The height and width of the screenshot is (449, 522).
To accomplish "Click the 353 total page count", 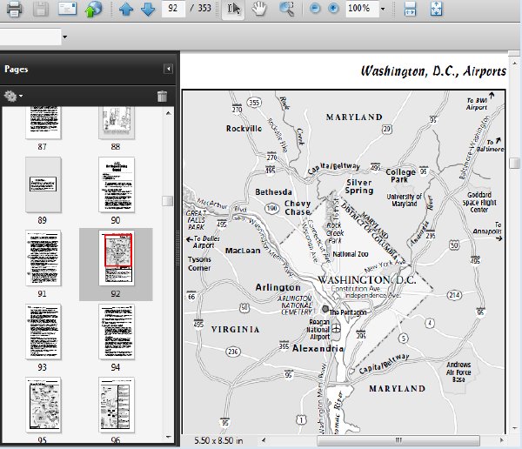I will click(204, 8).
